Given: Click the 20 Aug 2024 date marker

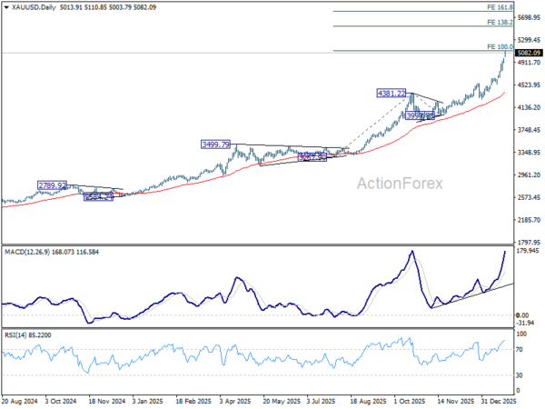Looking at the screenshot, I should [19, 402].
